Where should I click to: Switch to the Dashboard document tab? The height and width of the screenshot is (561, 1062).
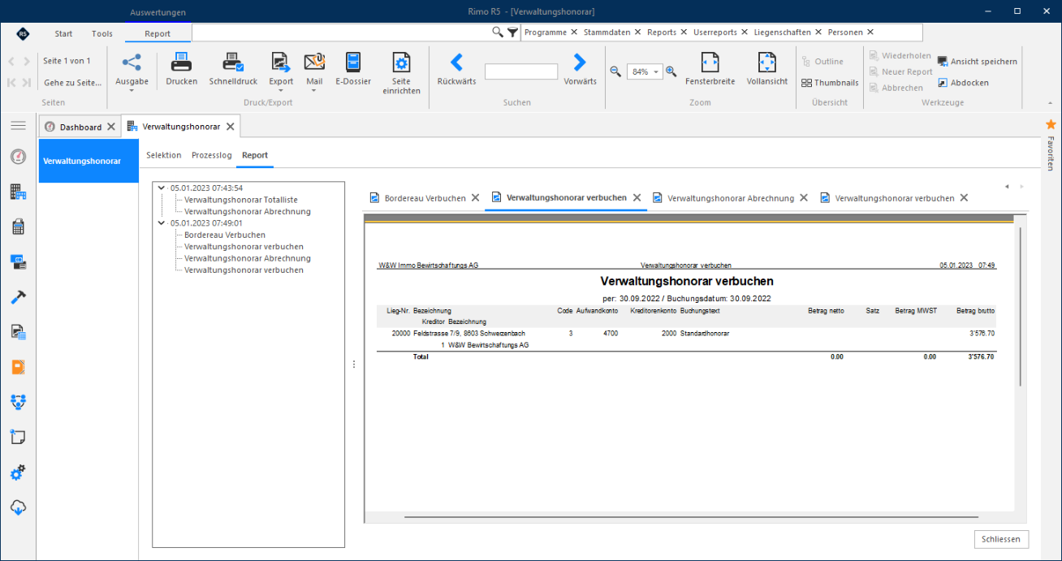point(80,127)
